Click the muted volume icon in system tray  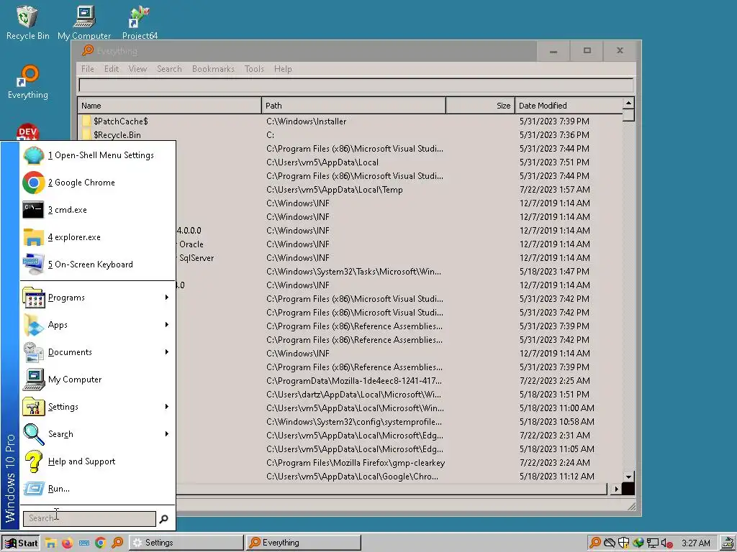pos(666,543)
